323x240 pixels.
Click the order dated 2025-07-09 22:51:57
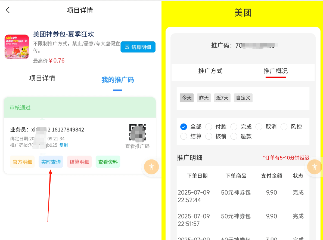coord(194,220)
